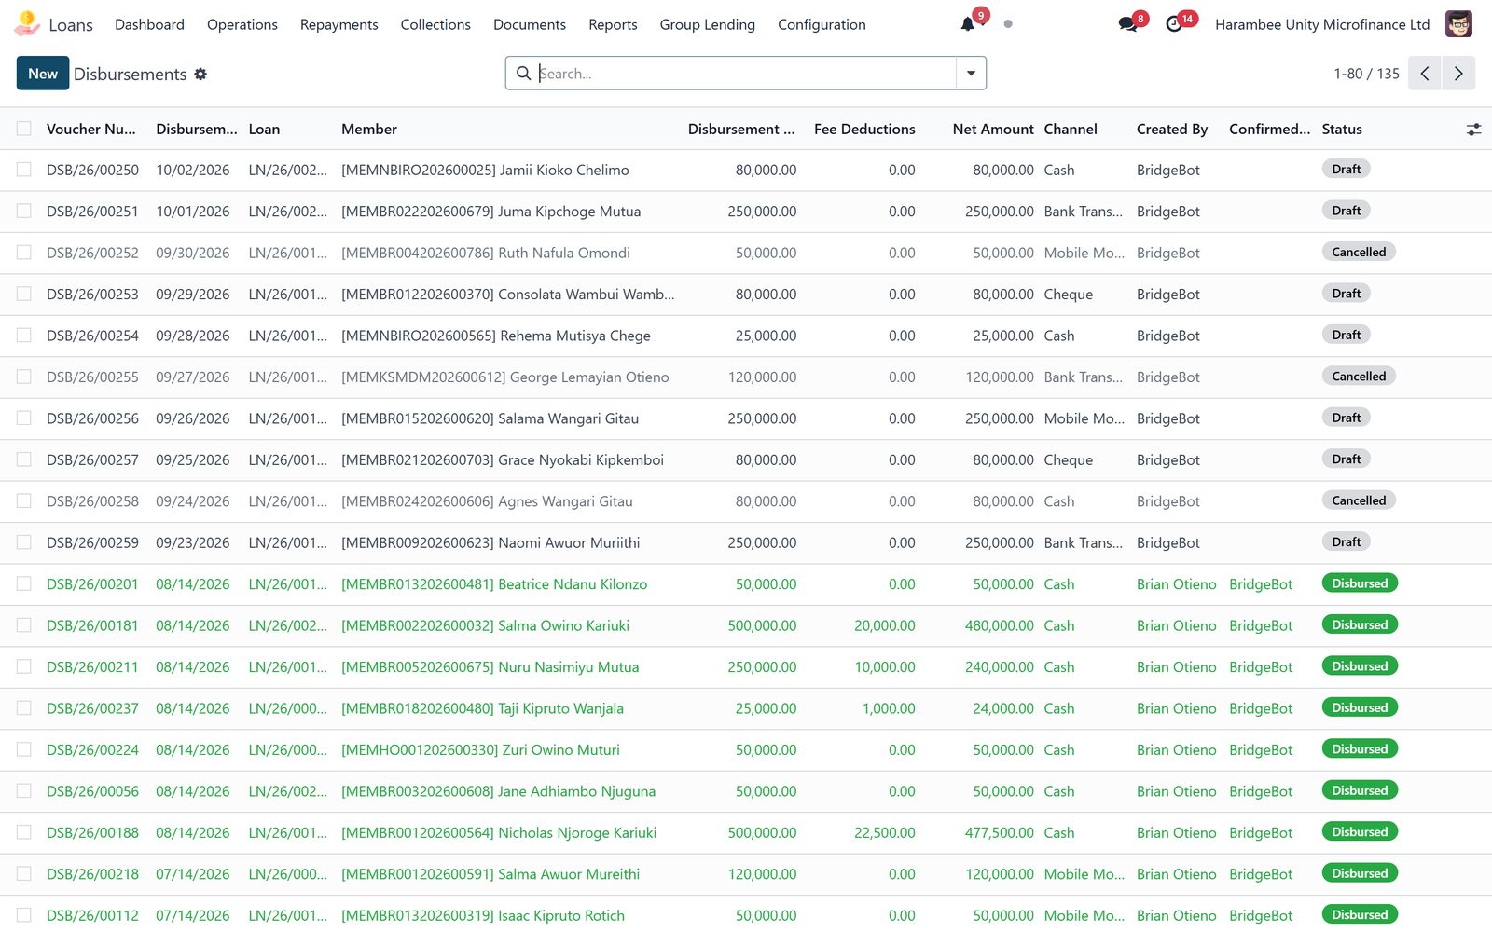Select the DSB/26/00188 row checkbox
Screen dimensions: 1492x932
(24, 832)
